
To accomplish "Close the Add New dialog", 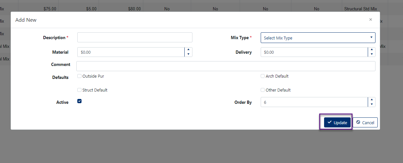I will pos(371,20).
